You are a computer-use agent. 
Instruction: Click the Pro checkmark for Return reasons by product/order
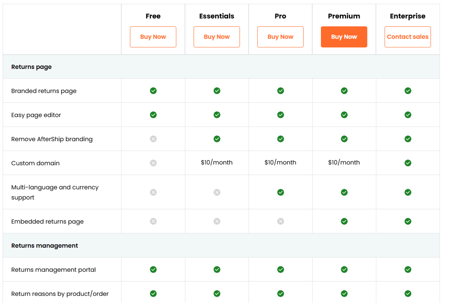coord(281,294)
